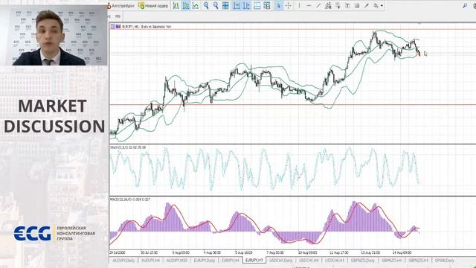Toggle the AutoTrading (Автотрейдинг) button
This screenshot has height=268, width=476.
pyautogui.click(x=121, y=5)
